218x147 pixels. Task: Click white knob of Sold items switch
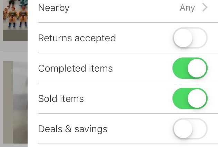[x=197, y=98]
